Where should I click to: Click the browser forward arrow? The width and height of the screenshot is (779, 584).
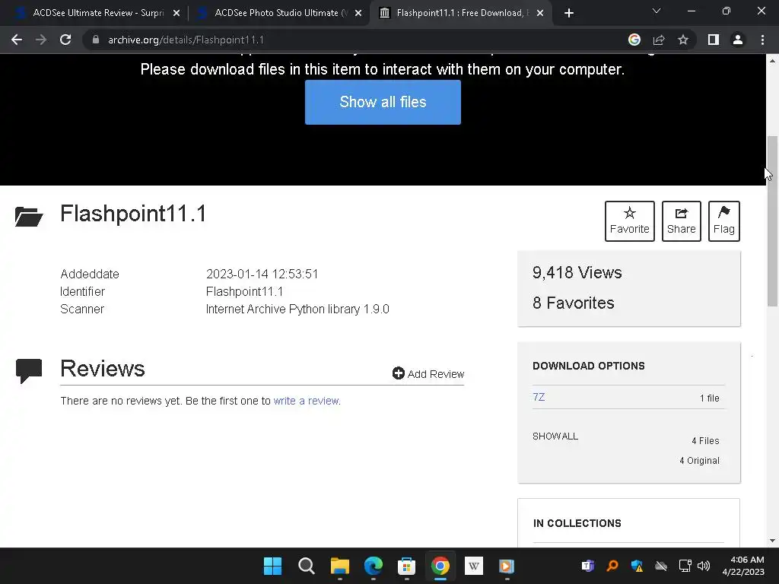click(41, 40)
